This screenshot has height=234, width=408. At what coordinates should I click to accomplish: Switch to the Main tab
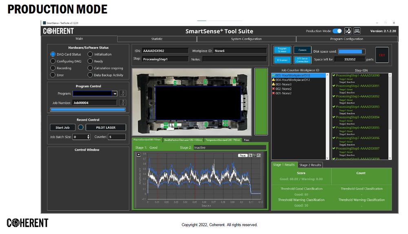tap(79, 38)
